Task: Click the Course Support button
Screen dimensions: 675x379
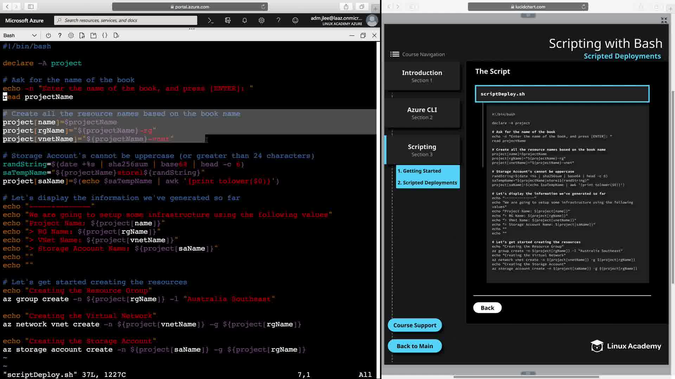Action: tap(414, 325)
